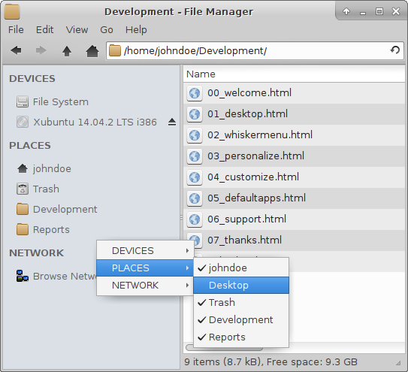Screen dimensions: 408x372
Task: Uncheck Development in the Places submenu
Action: pyautogui.click(x=241, y=319)
